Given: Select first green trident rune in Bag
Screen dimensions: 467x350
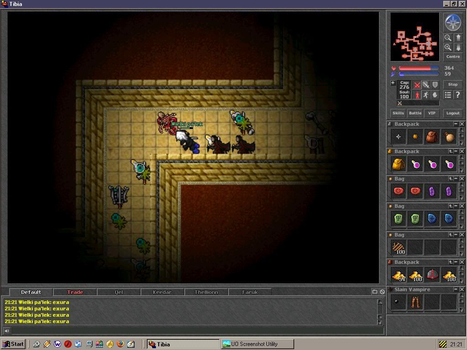Looking at the screenshot, I should (399, 219).
